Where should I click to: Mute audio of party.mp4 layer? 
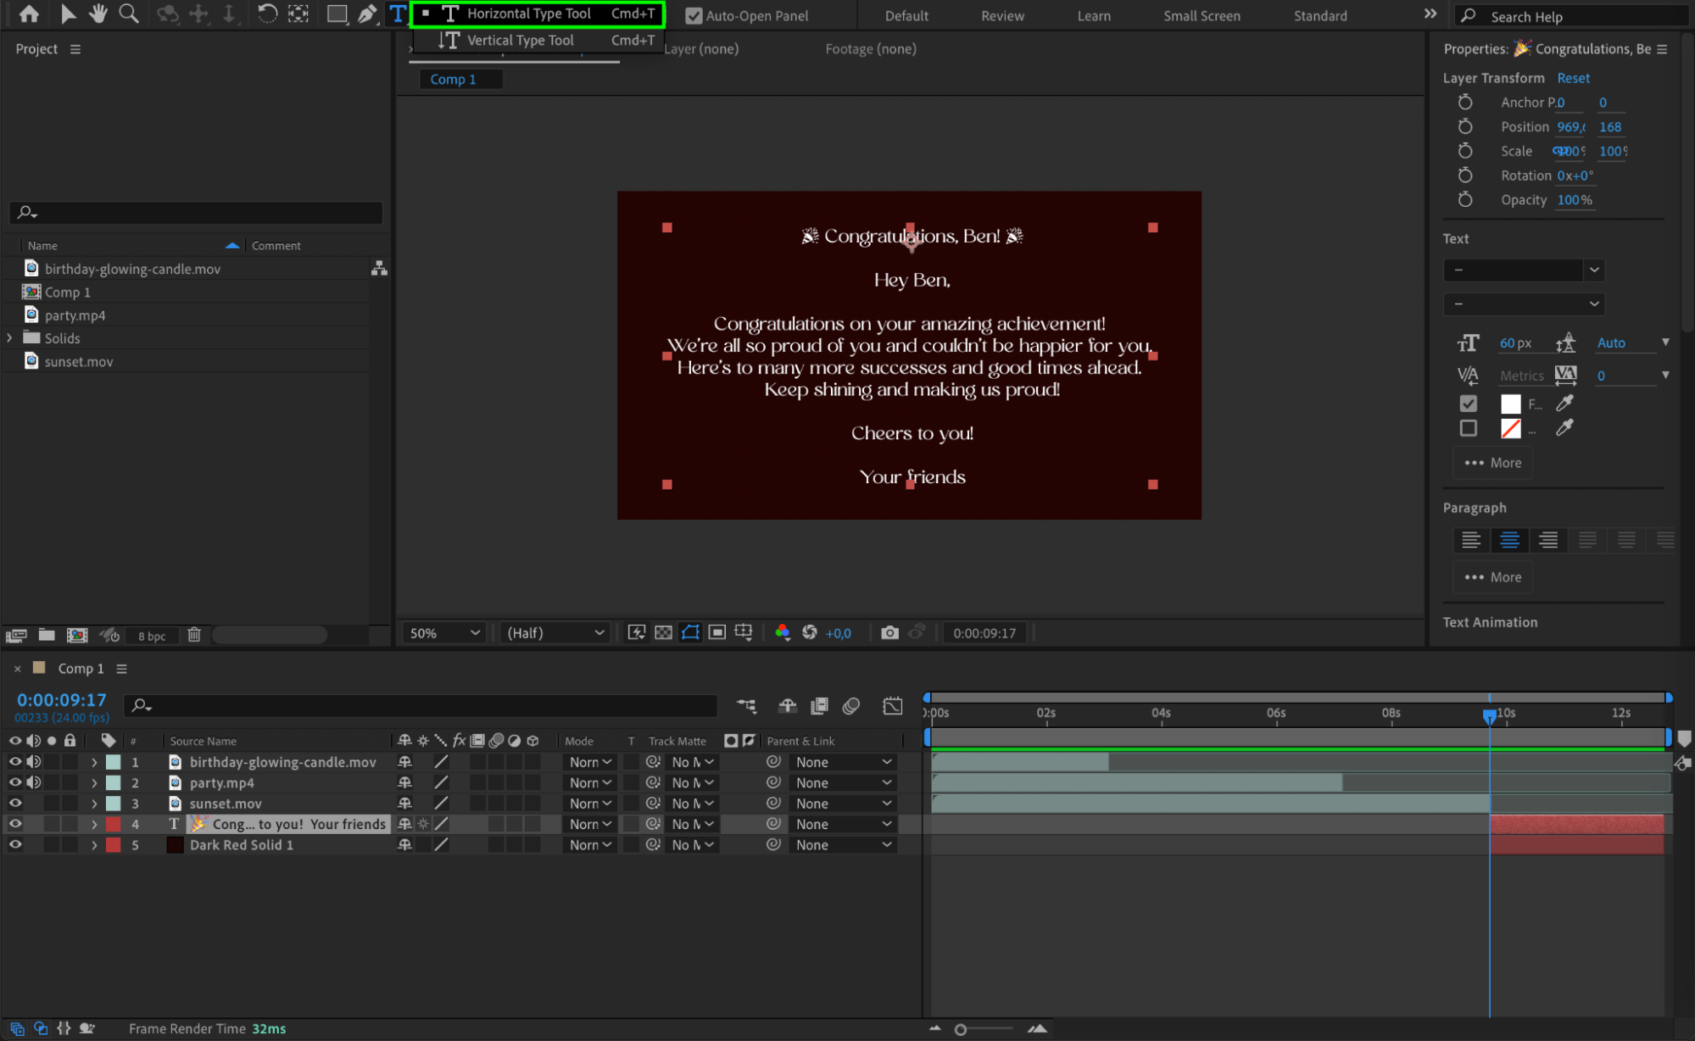tap(33, 782)
